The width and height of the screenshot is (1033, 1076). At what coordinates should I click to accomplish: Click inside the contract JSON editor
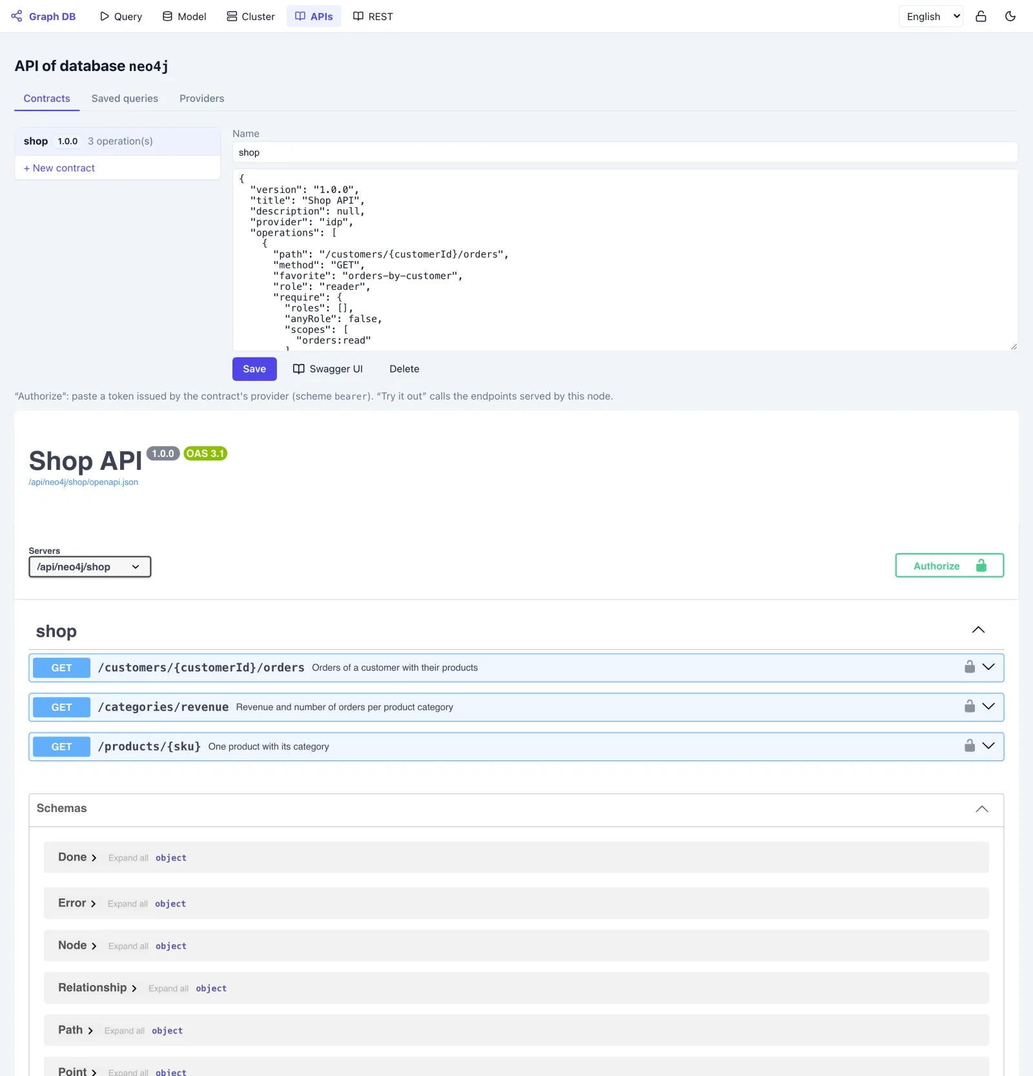(625, 260)
